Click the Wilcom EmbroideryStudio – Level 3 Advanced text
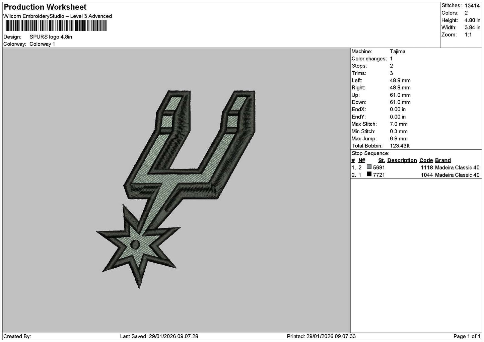The width and height of the screenshot is (484, 342). coord(58,16)
